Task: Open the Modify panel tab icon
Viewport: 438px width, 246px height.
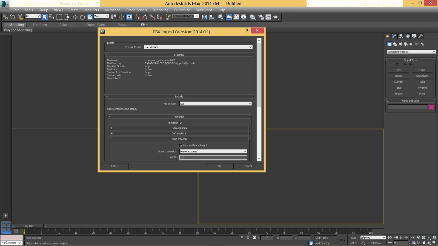Action: (x=394, y=36)
